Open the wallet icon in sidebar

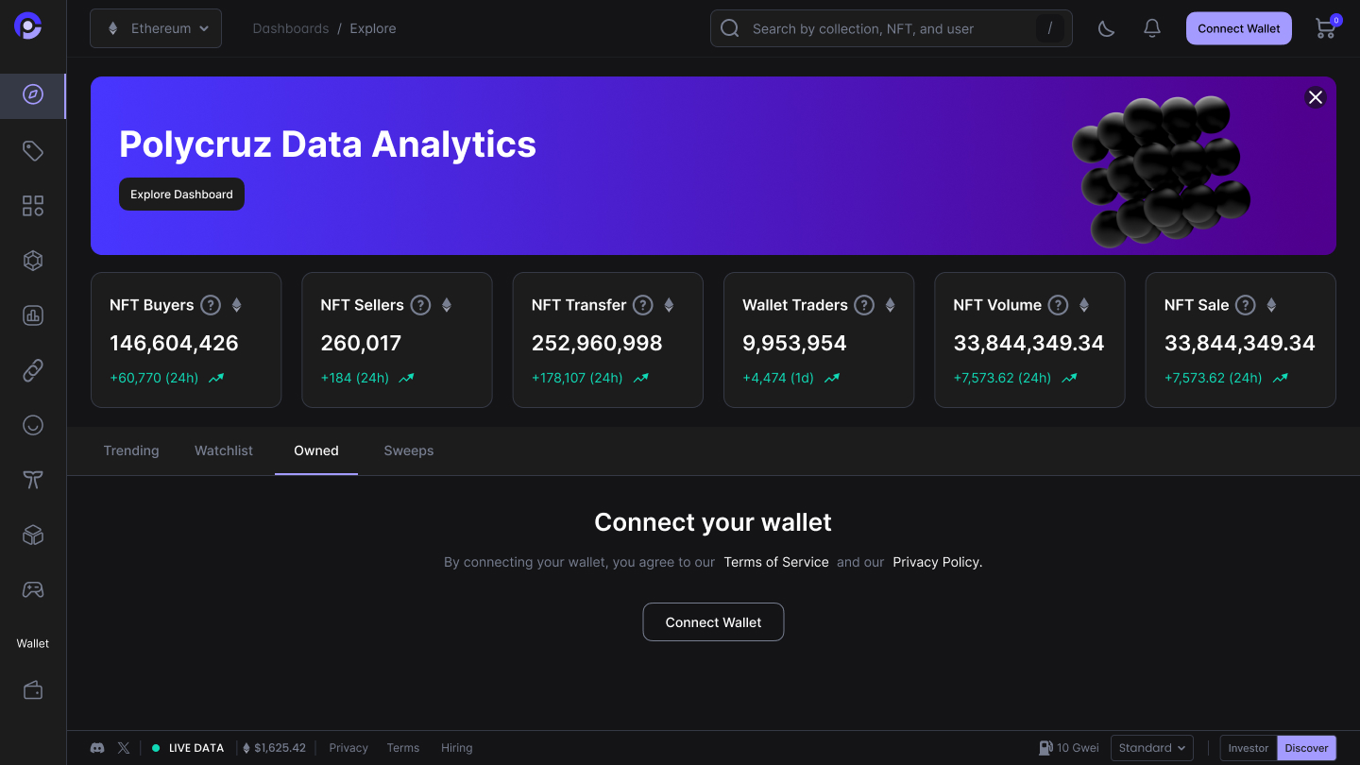(33, 690)
